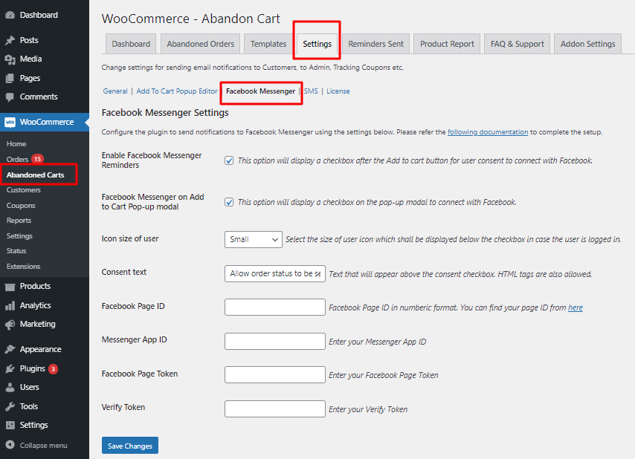Focus the Facebook Page Token field
This screenshot has width=635, height=459.
275,375
